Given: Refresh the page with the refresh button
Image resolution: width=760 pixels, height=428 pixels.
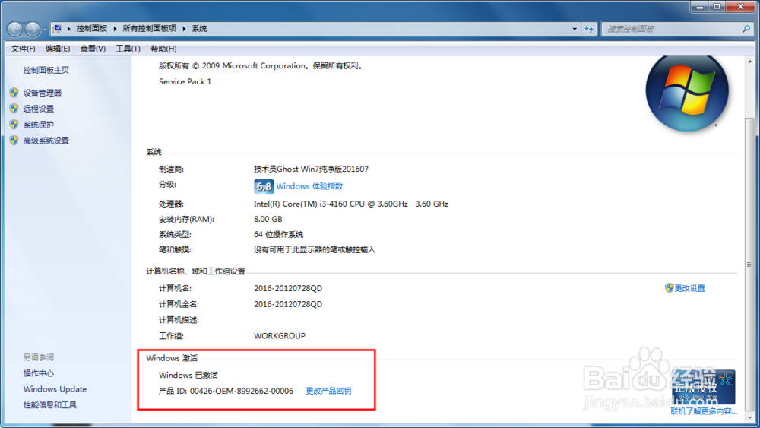Looking at the screenshot, I should (x=589, y=29).
